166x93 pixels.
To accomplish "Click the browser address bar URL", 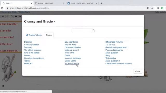I will 29,8.
